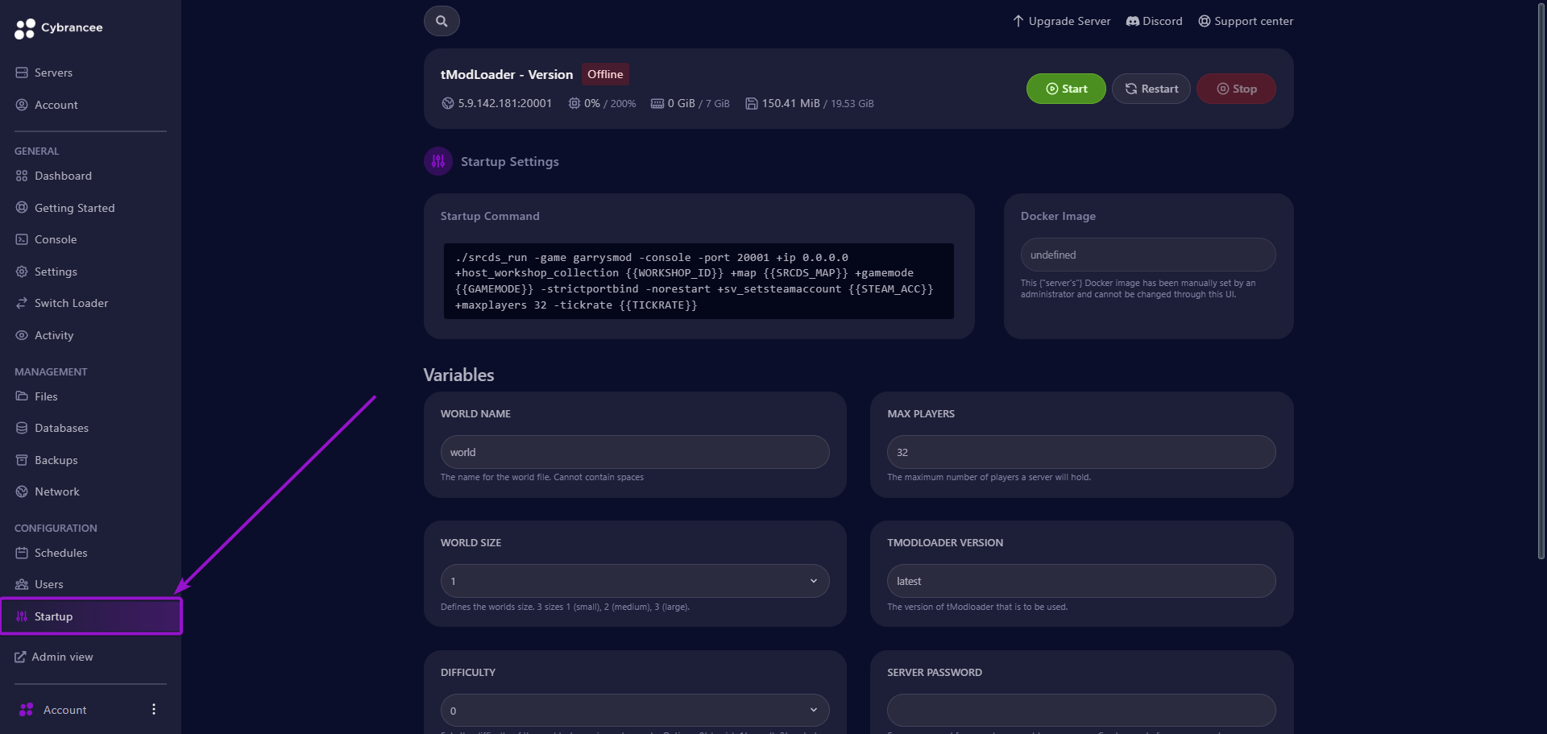1547x734 pixels.
Task: Click the search magnifier icon at top
Action: pos(441,20)
